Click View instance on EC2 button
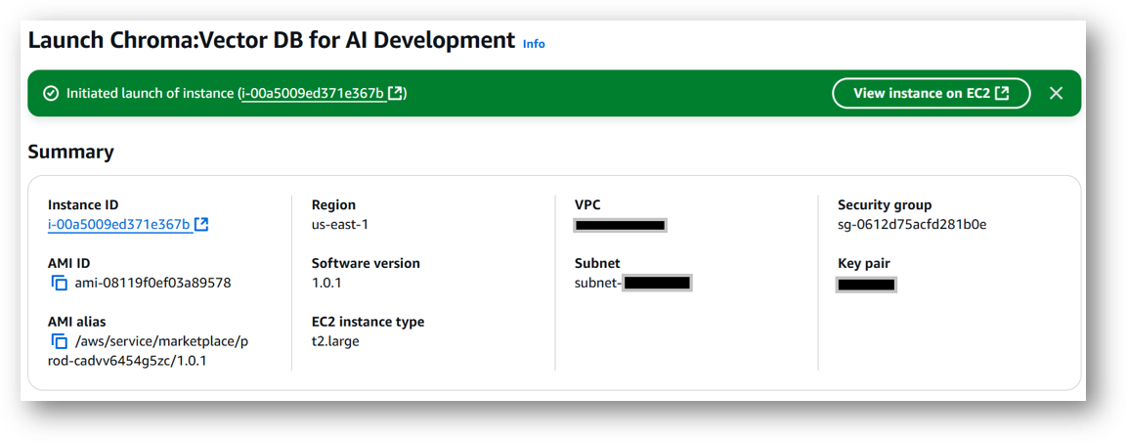The image size is (1127, 442). tap(931, 93)
